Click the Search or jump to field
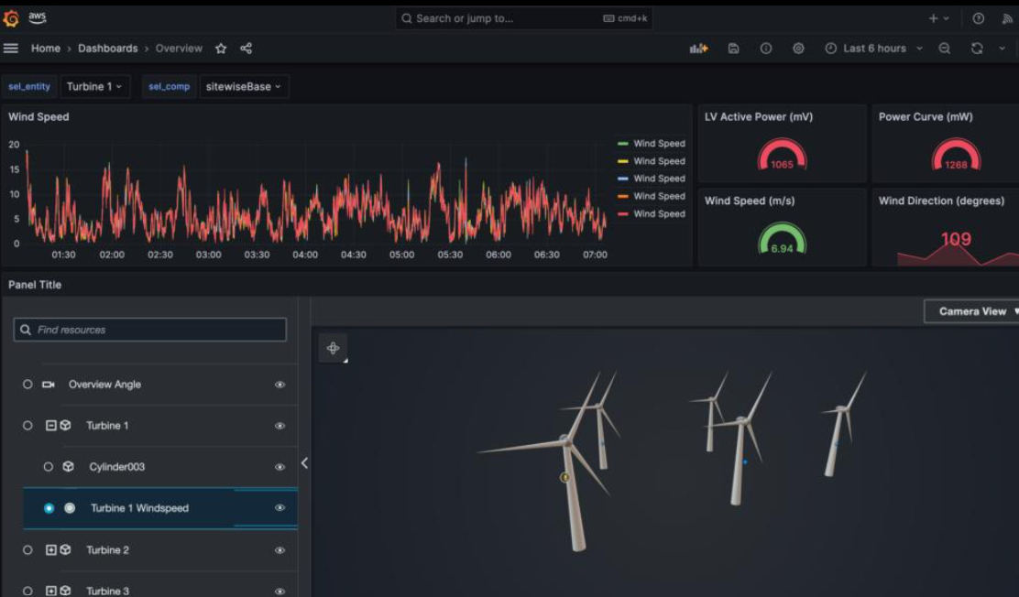Screen dimensions: 1019x597 click(x=524, y=18)
